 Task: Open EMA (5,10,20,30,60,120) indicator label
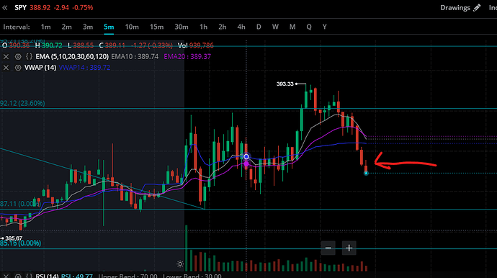(x=72, y=57)
